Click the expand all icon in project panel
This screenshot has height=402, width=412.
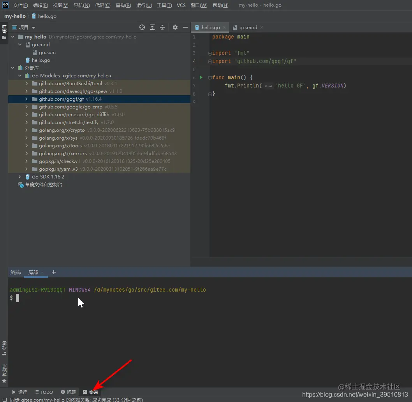tap(152, 27)
